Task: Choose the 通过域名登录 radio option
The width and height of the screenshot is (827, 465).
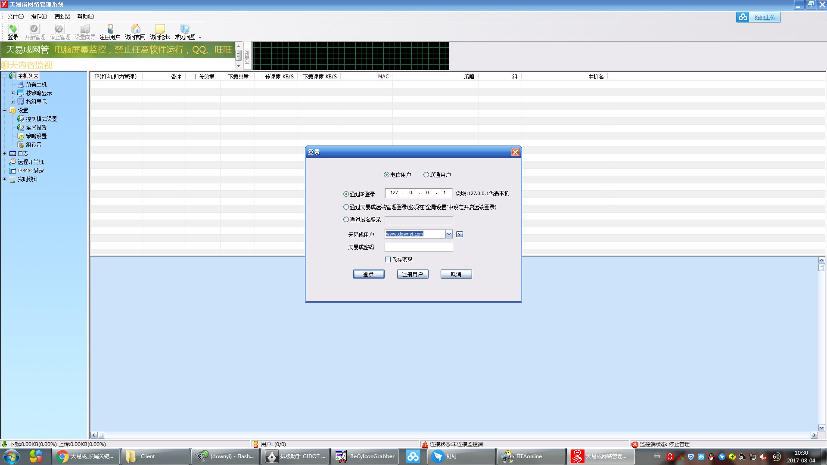Action: (346, 220)
